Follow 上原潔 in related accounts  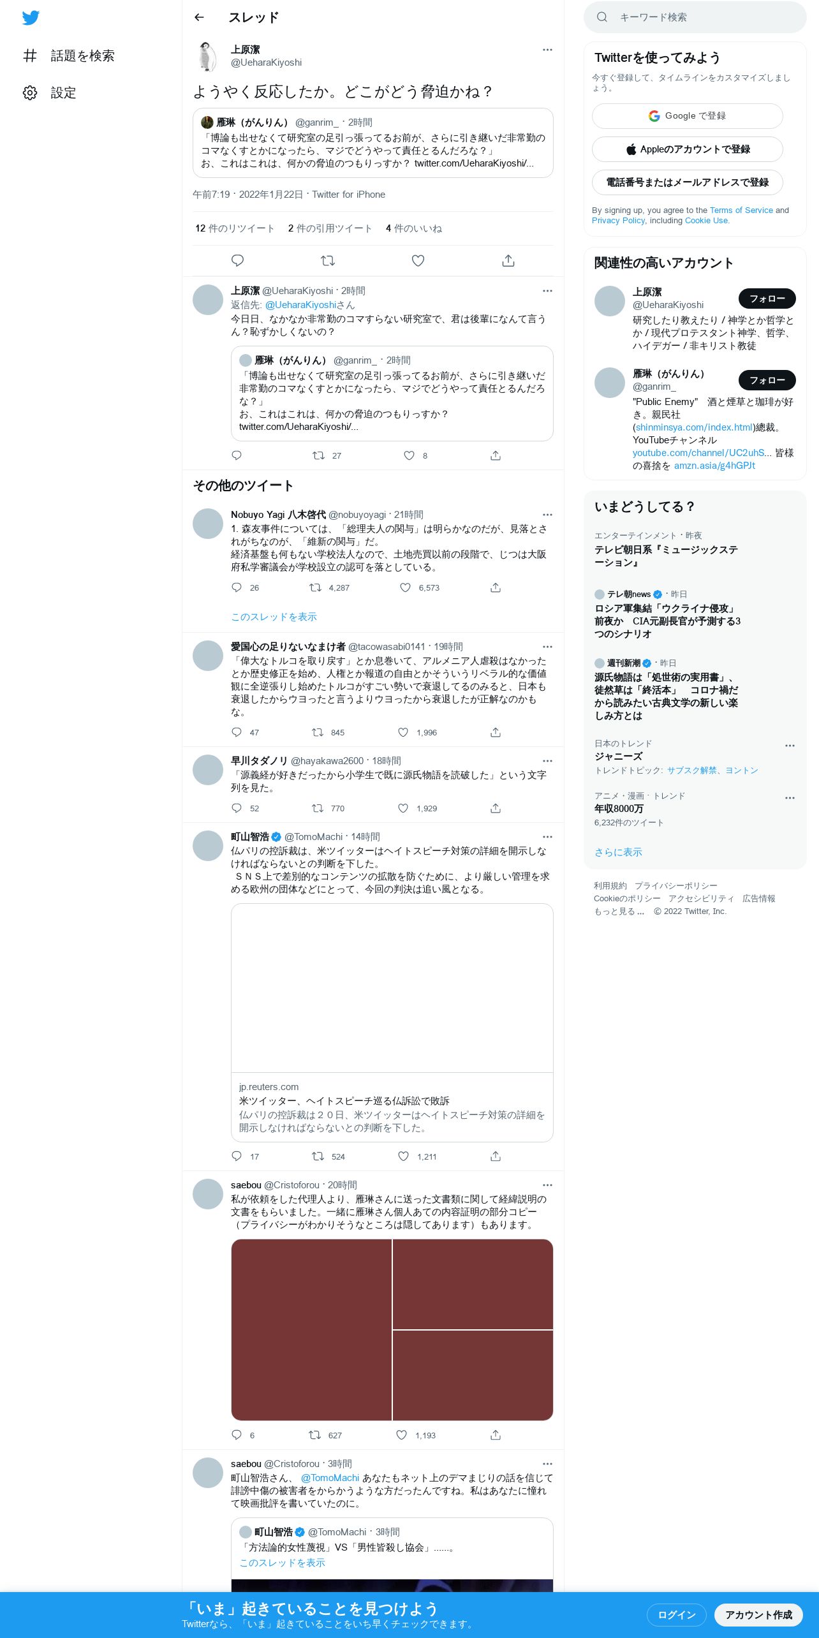(767, 299)
